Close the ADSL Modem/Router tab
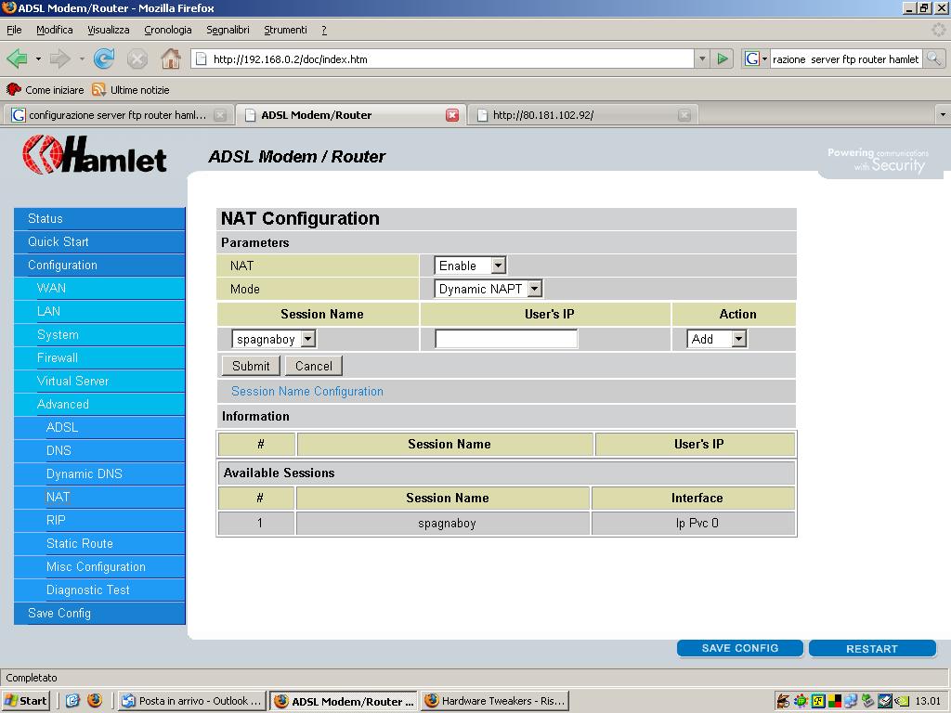 pos(452,115)
